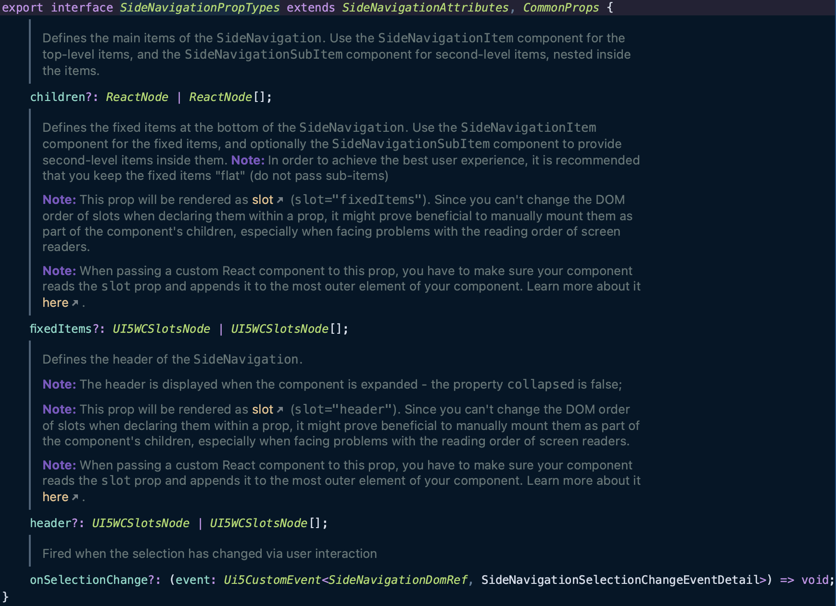This screenshot has height=606, width=836.
Task: Place cursor on the header property name
Action: [51, 523]
